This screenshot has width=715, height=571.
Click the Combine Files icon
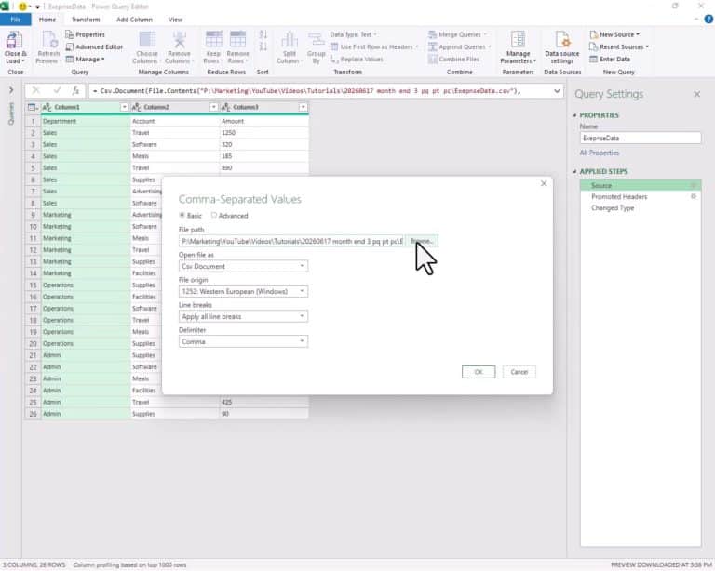pos(432,60)
